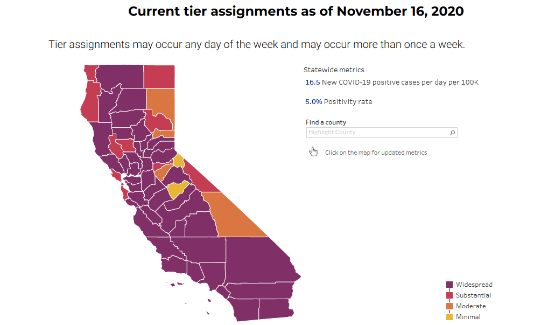The height and width of the screenshot is (325, 548).
Task: Click the red Substantial legend square
Action: [x=449, y=295]
